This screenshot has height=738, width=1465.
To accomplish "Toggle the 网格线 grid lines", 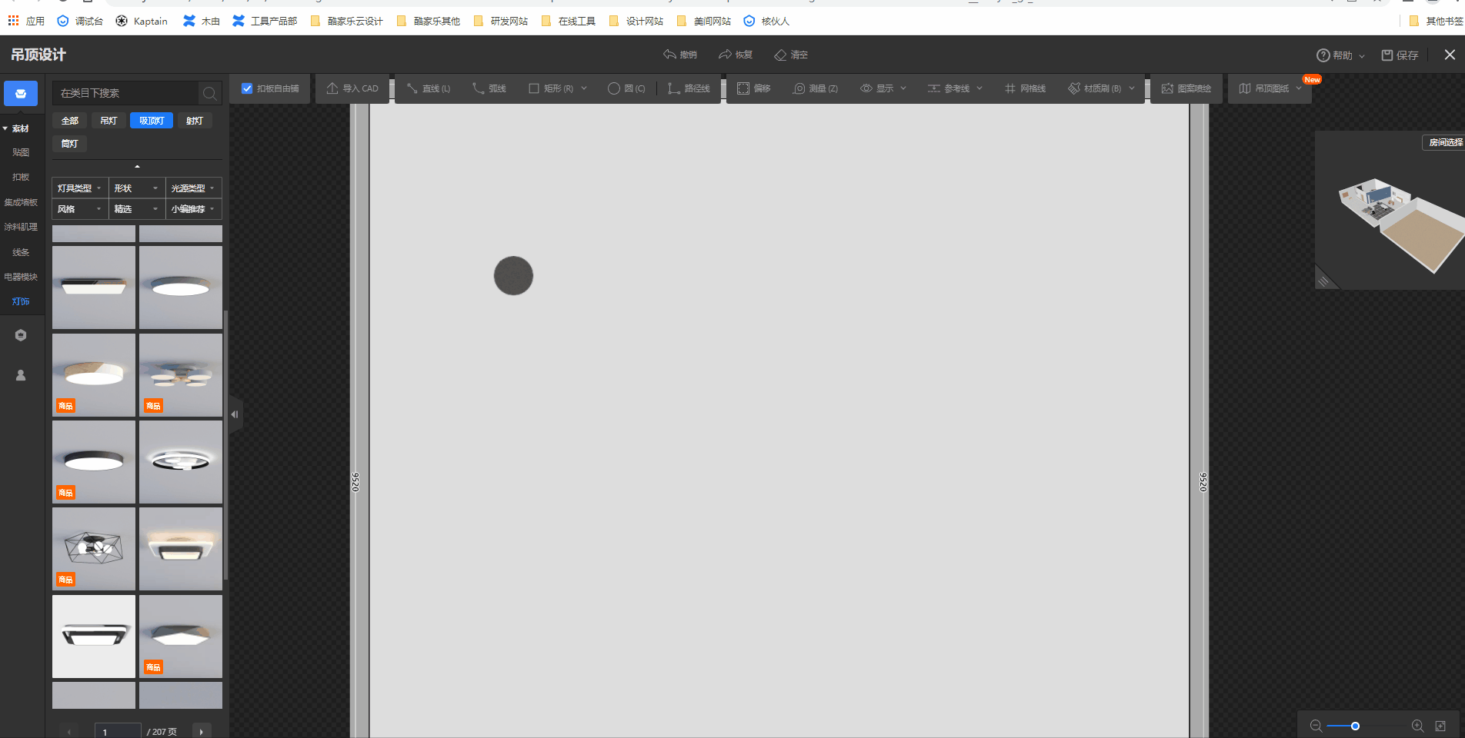I will [1025, 88].
